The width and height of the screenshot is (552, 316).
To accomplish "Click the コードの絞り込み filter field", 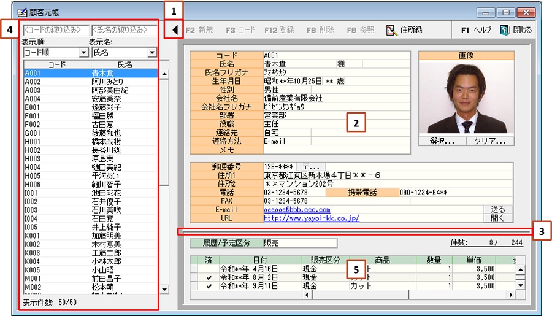I will (55, 29).
